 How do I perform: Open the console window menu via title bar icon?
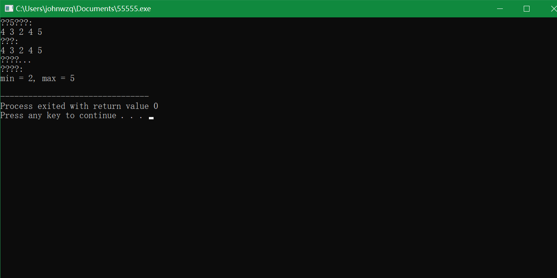pos(9,8)
